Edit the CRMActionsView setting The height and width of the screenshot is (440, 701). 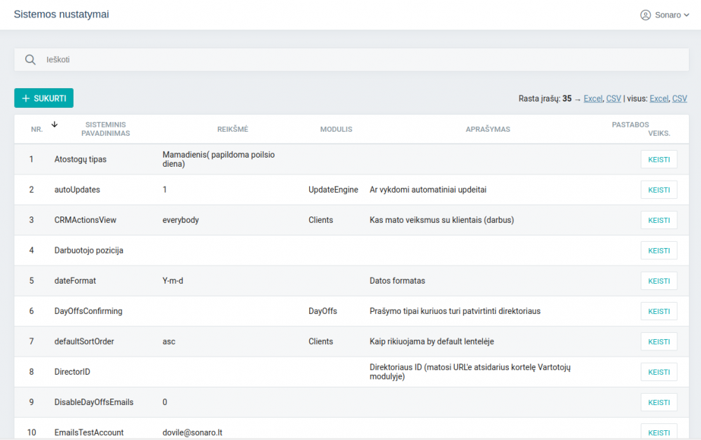[x=658, y=220]
